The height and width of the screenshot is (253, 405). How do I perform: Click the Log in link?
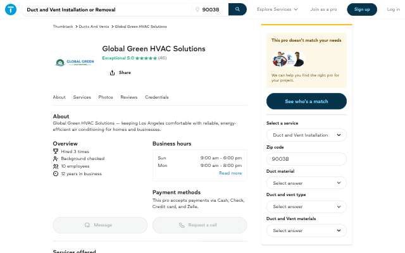tap(393, 9)
